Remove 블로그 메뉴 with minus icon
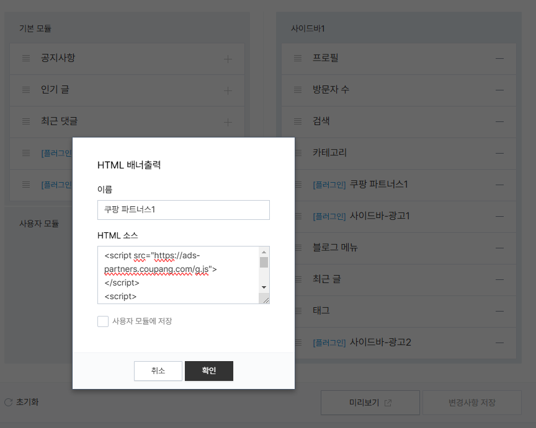The image size is (536, 428). (499, 248)
